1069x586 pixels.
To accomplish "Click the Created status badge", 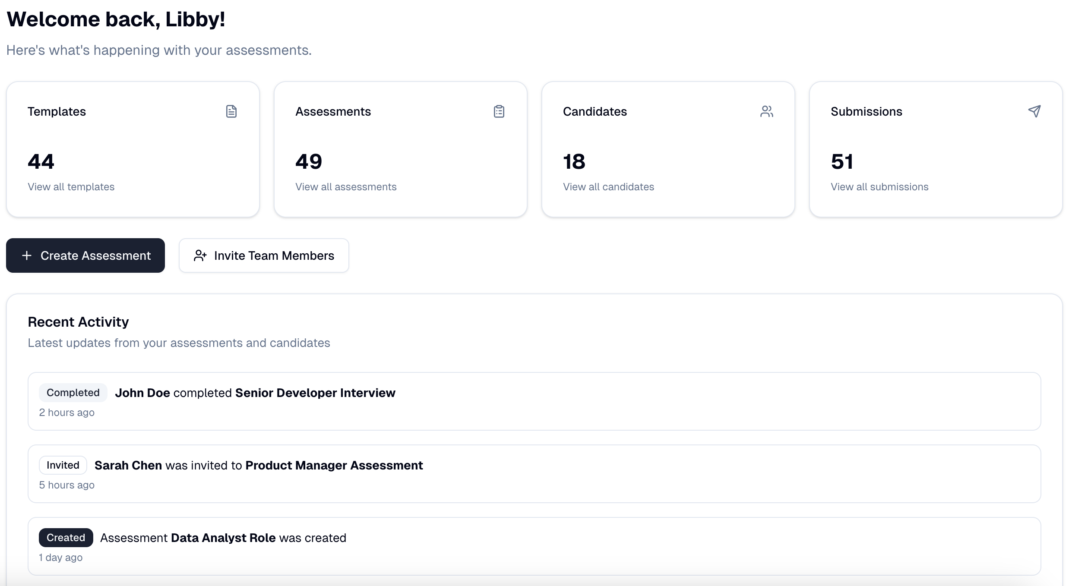I will [65, 538].
